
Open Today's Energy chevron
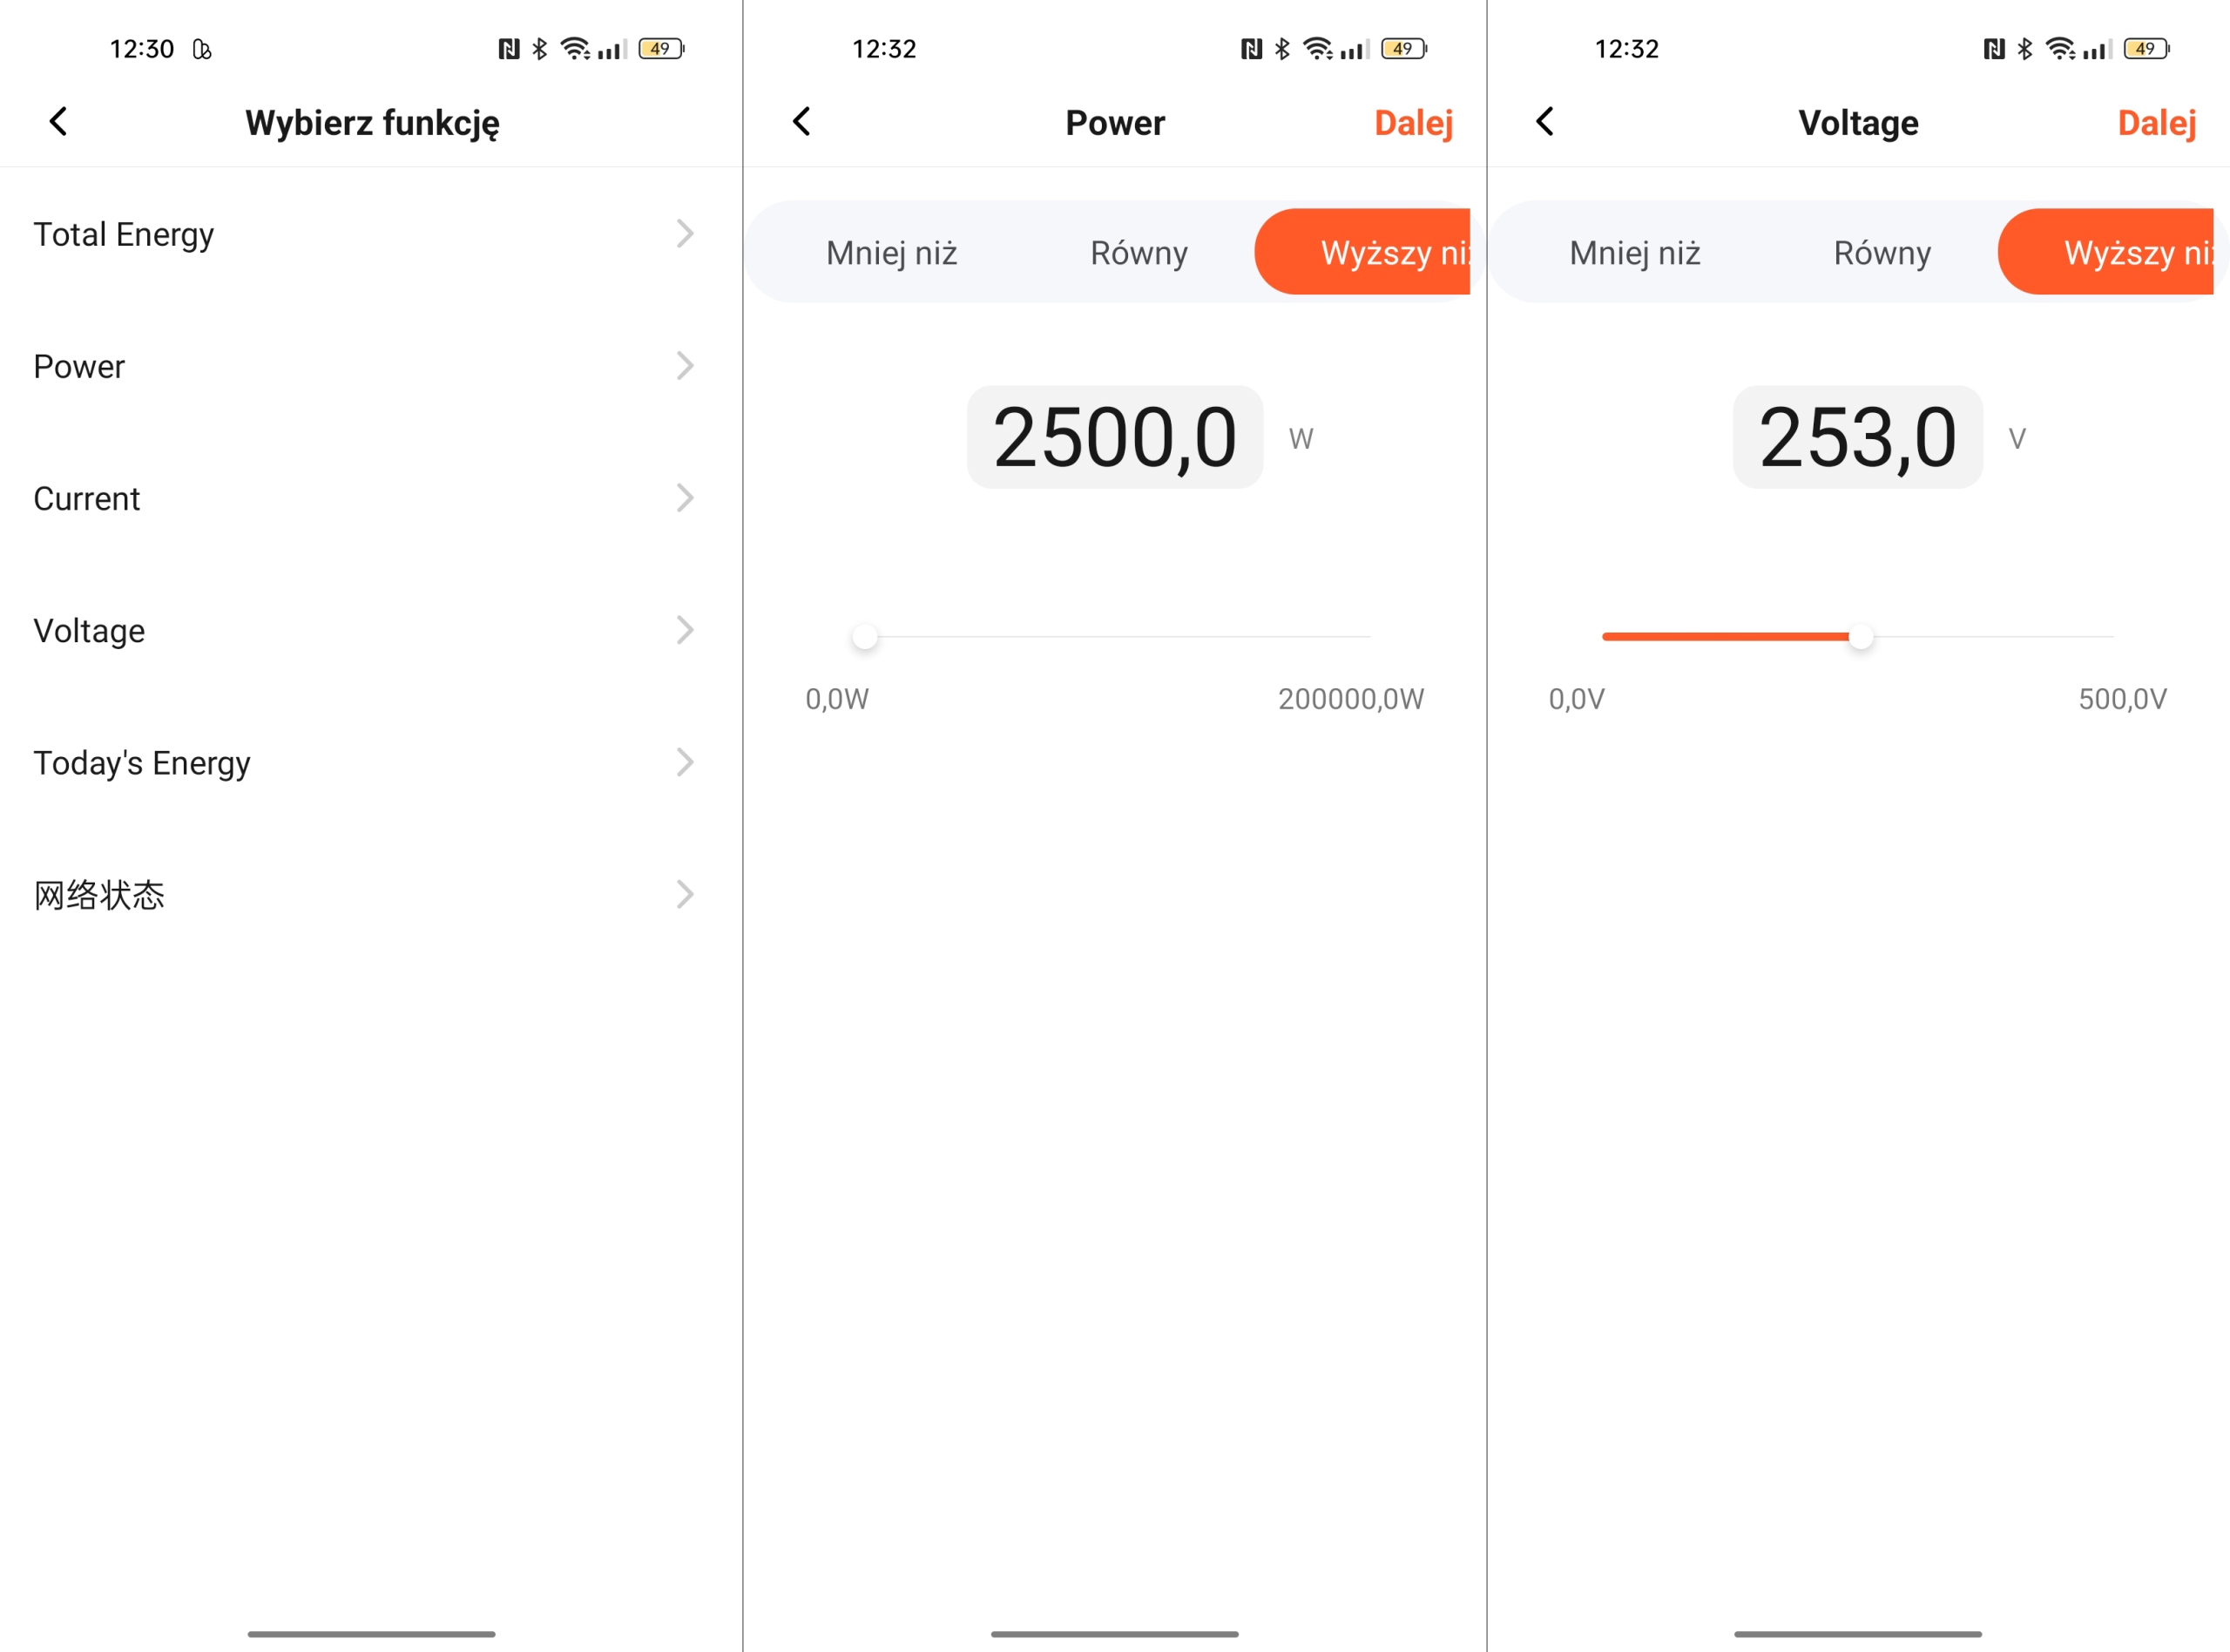point(685,763)
